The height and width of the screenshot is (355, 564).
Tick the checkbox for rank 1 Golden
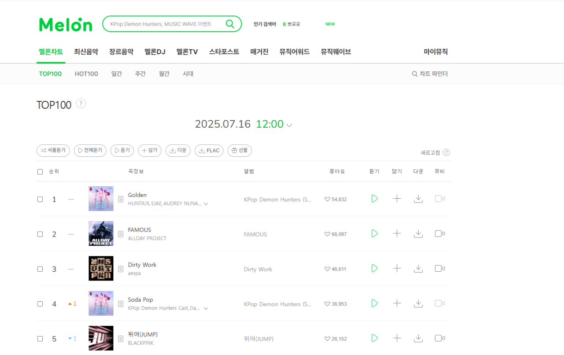(40, 199)
